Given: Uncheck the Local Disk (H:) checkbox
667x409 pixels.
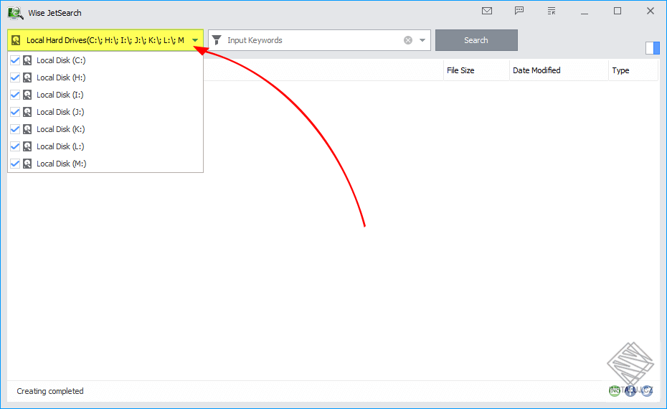Looking at the screenshot, I should (15, 77).
